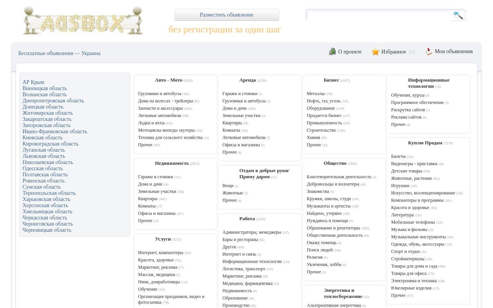This screenshot has width=493, height=308.
Task: Open 'Красота, здоровье' services link
Action: [156, 260]
